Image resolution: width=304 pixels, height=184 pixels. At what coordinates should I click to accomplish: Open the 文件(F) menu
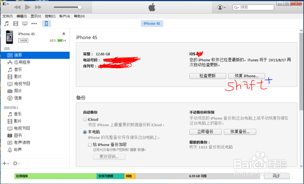[8, 16]
